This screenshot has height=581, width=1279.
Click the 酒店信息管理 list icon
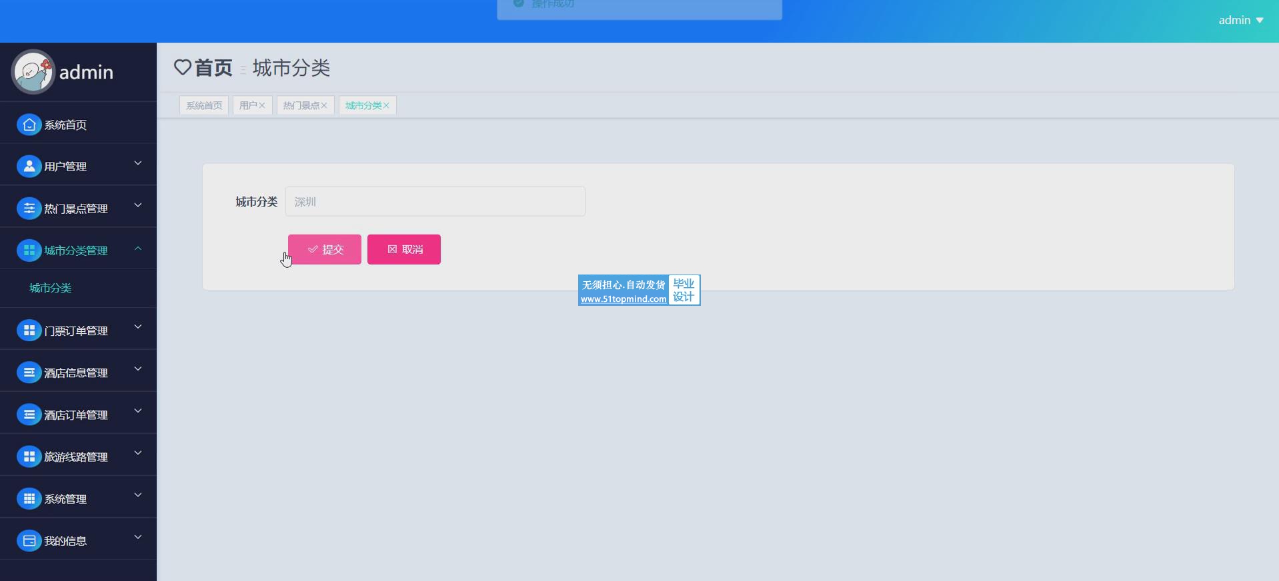pos(29,372)
